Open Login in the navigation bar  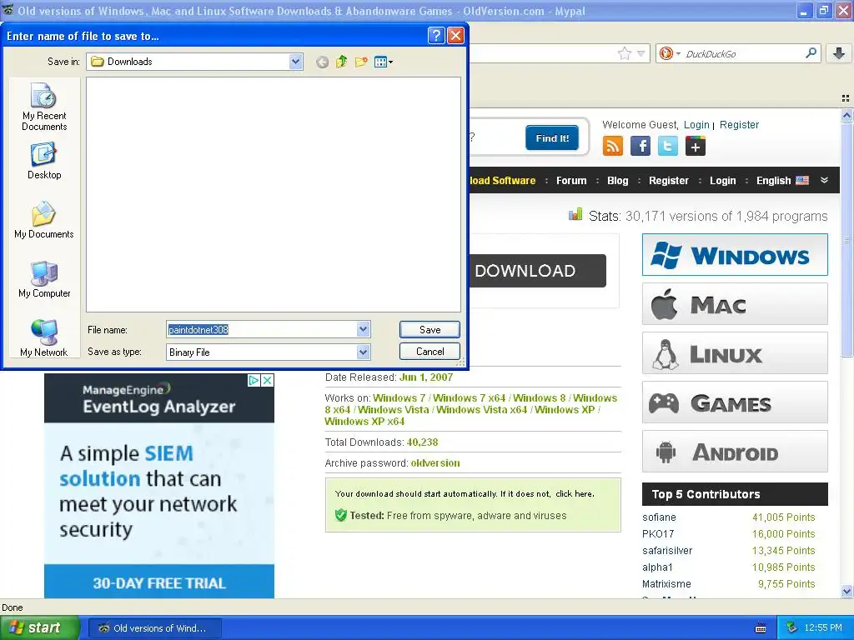723,181
